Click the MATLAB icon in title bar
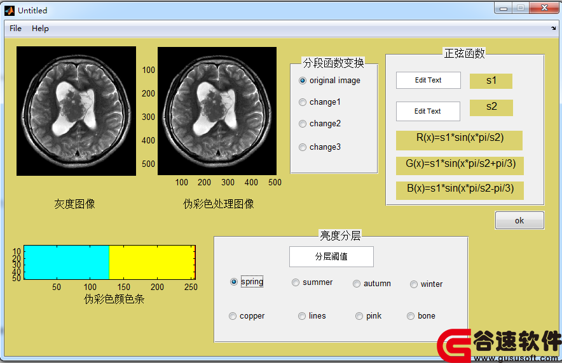 (10, 11)
